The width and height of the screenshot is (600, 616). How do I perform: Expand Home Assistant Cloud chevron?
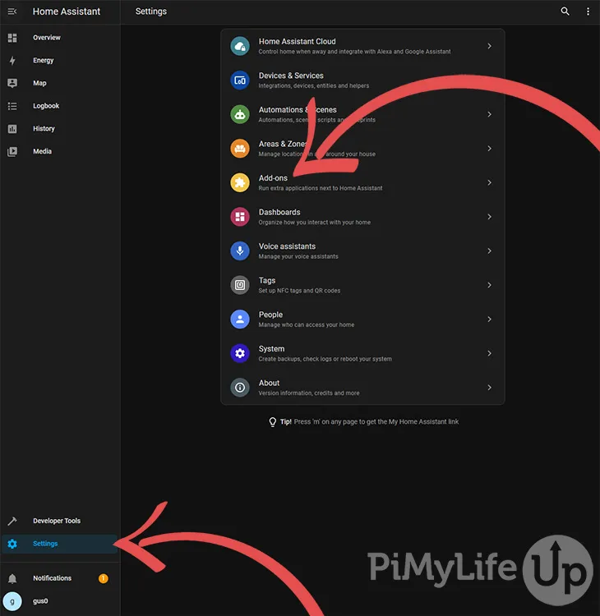tap(490, 46)
